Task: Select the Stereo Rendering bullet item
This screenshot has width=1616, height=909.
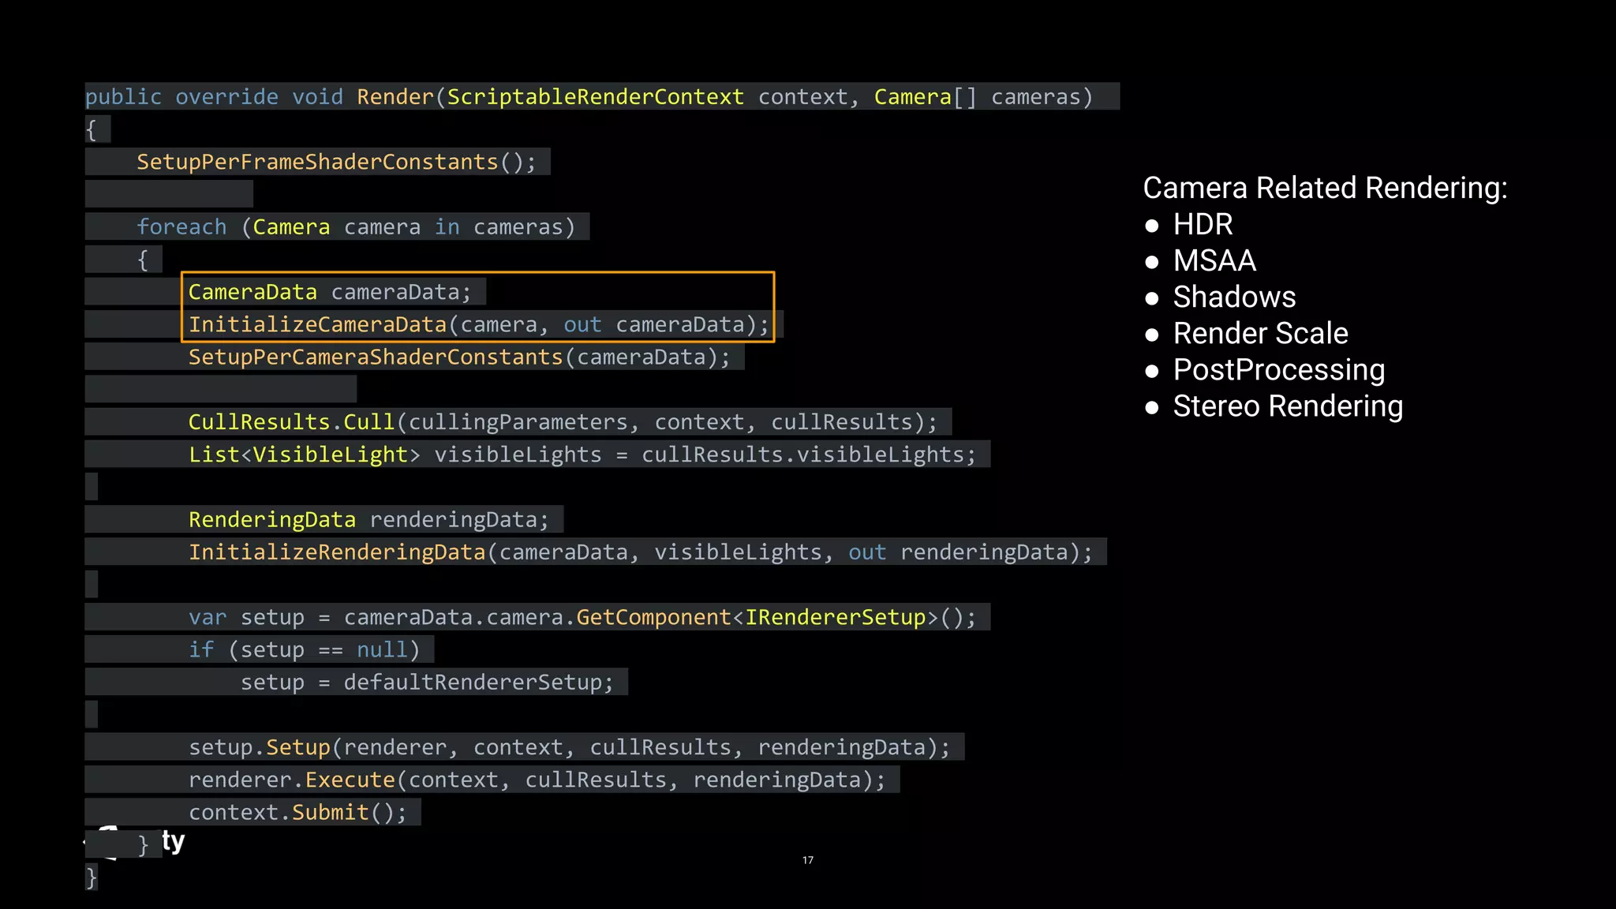Action: click(1274, 406)
